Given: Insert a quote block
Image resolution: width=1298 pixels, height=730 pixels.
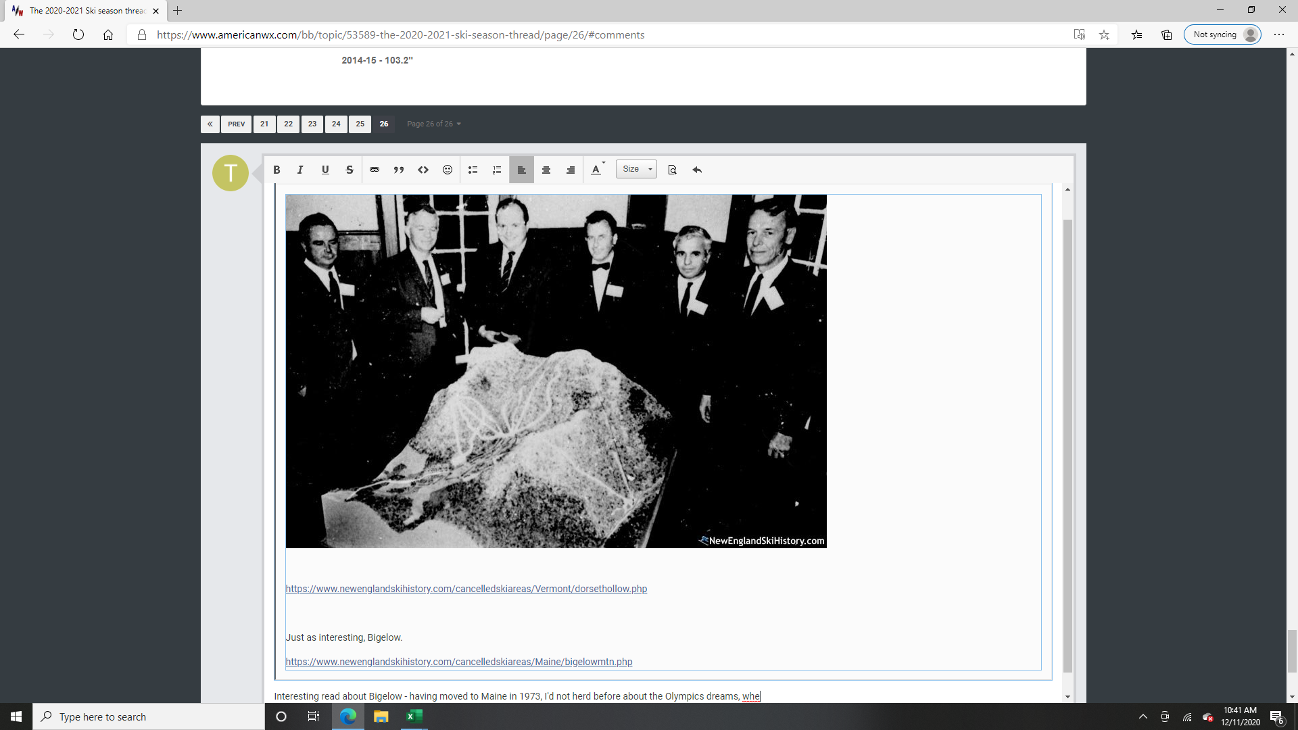Looking at the screenshot, I should (x=399, y=170).
